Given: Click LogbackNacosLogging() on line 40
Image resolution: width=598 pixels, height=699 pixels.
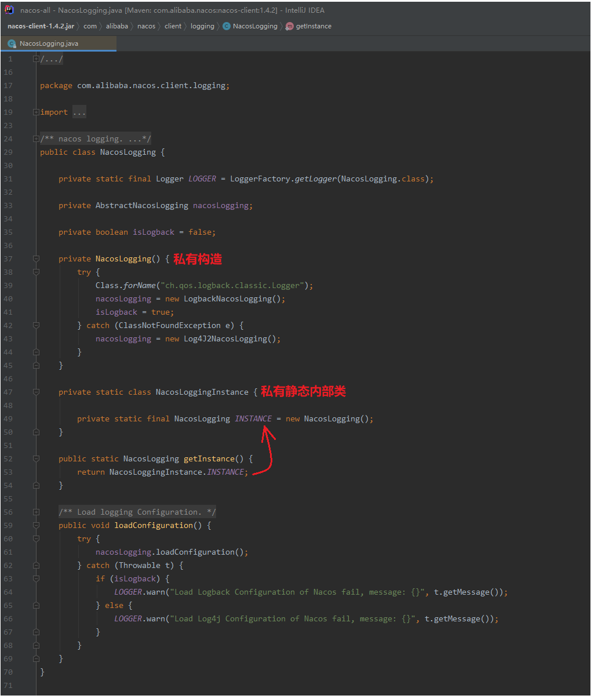Looking at the screenshot, I should (232, 299).
